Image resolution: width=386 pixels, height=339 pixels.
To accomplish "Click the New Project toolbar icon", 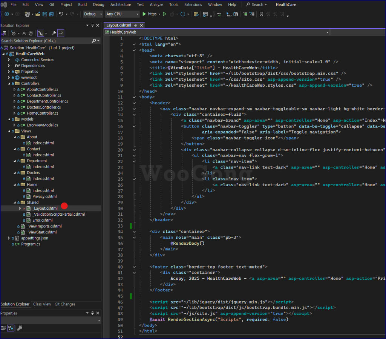I will 27,14.
